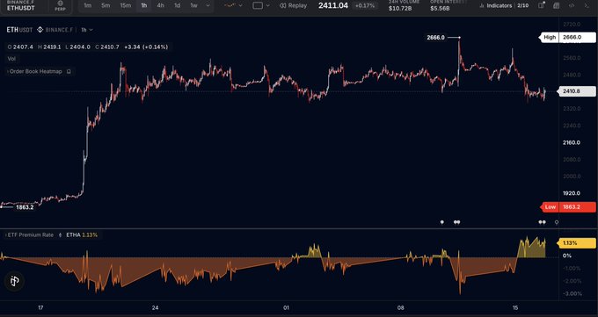The height and width of the screenshot is (317, 598).
Task: Click the icon beside Order Book Heatmap
Action: (x=69, y=71)
